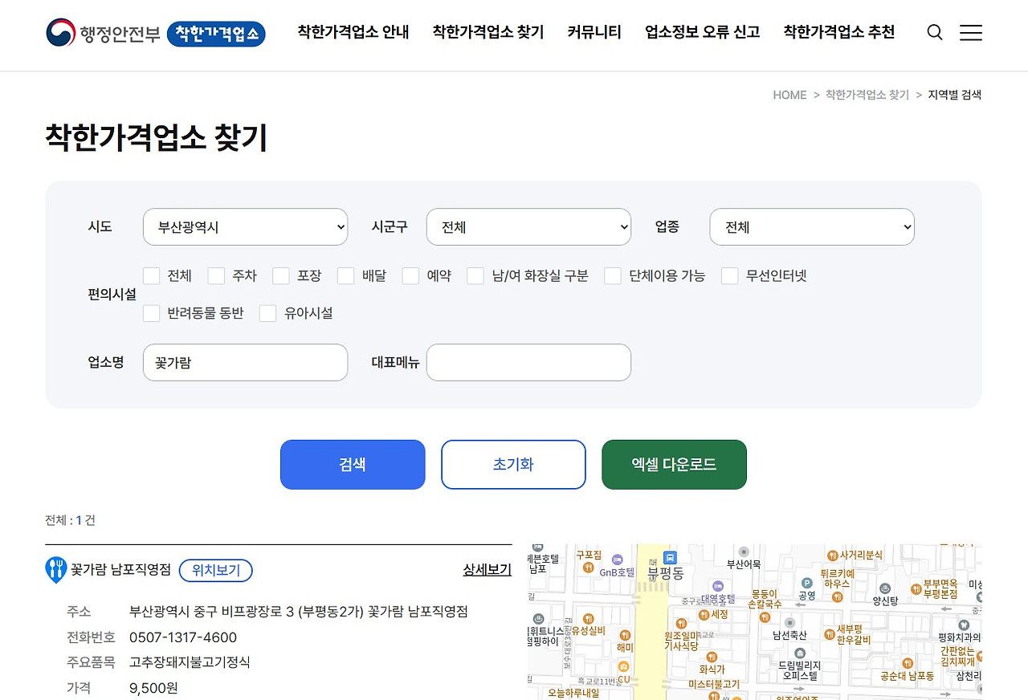Enable the 무선인터넷 checkbox
The image size is (1028, 700).
click(x=729, y=275)
